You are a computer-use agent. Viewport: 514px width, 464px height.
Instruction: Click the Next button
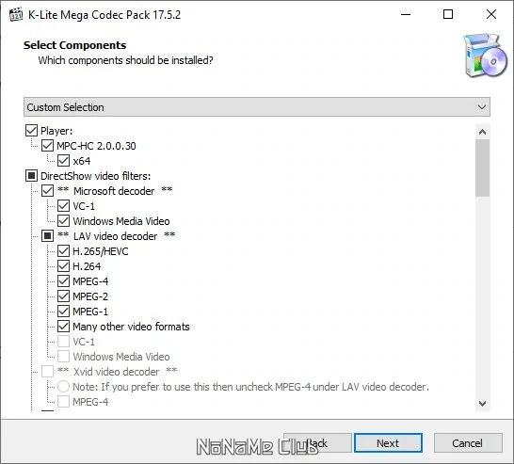388,443
